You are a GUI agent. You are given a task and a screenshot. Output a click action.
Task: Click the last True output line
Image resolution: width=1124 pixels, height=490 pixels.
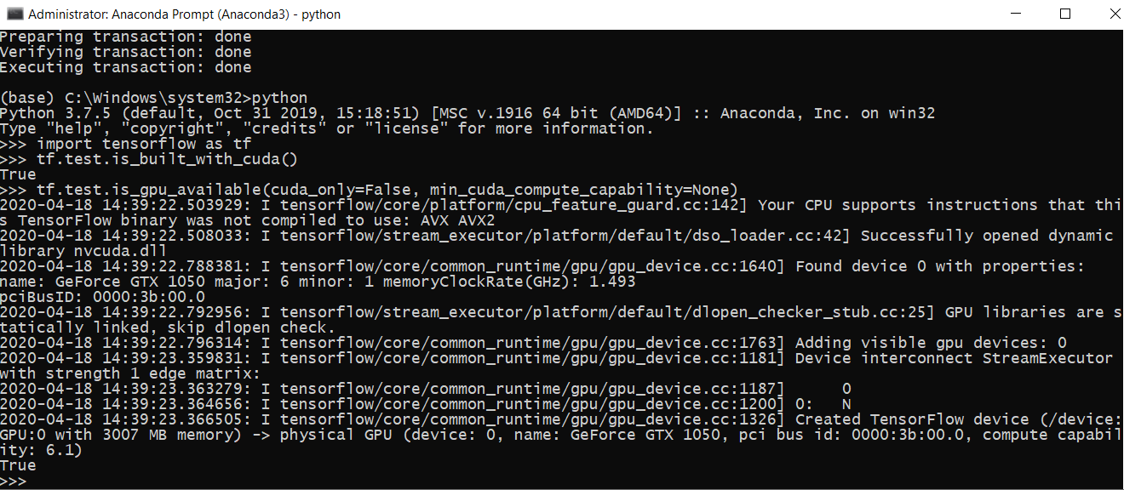[x=18, y=465]
